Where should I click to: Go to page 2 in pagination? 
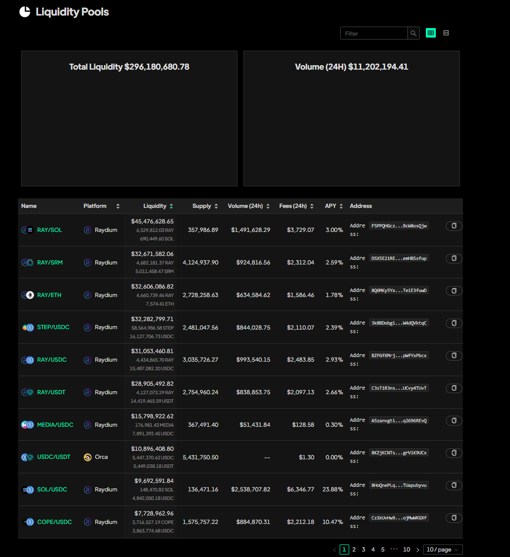click(354, 549)
